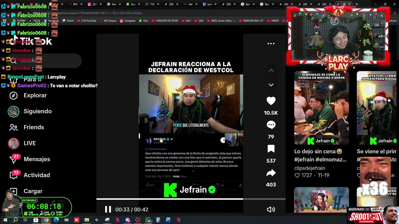Open Microsoft Edge from the taskbar
Viewport: 399px width, 224px height.
[56, 220]
